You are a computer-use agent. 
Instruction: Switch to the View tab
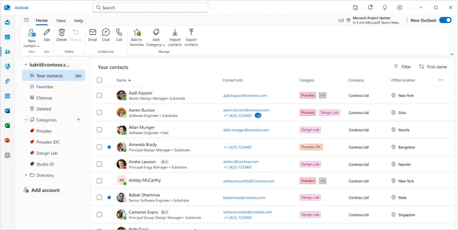click(x=61, y=21)
